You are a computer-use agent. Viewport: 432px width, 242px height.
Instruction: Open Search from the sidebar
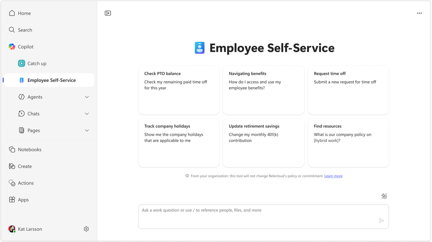coord(25,30)
